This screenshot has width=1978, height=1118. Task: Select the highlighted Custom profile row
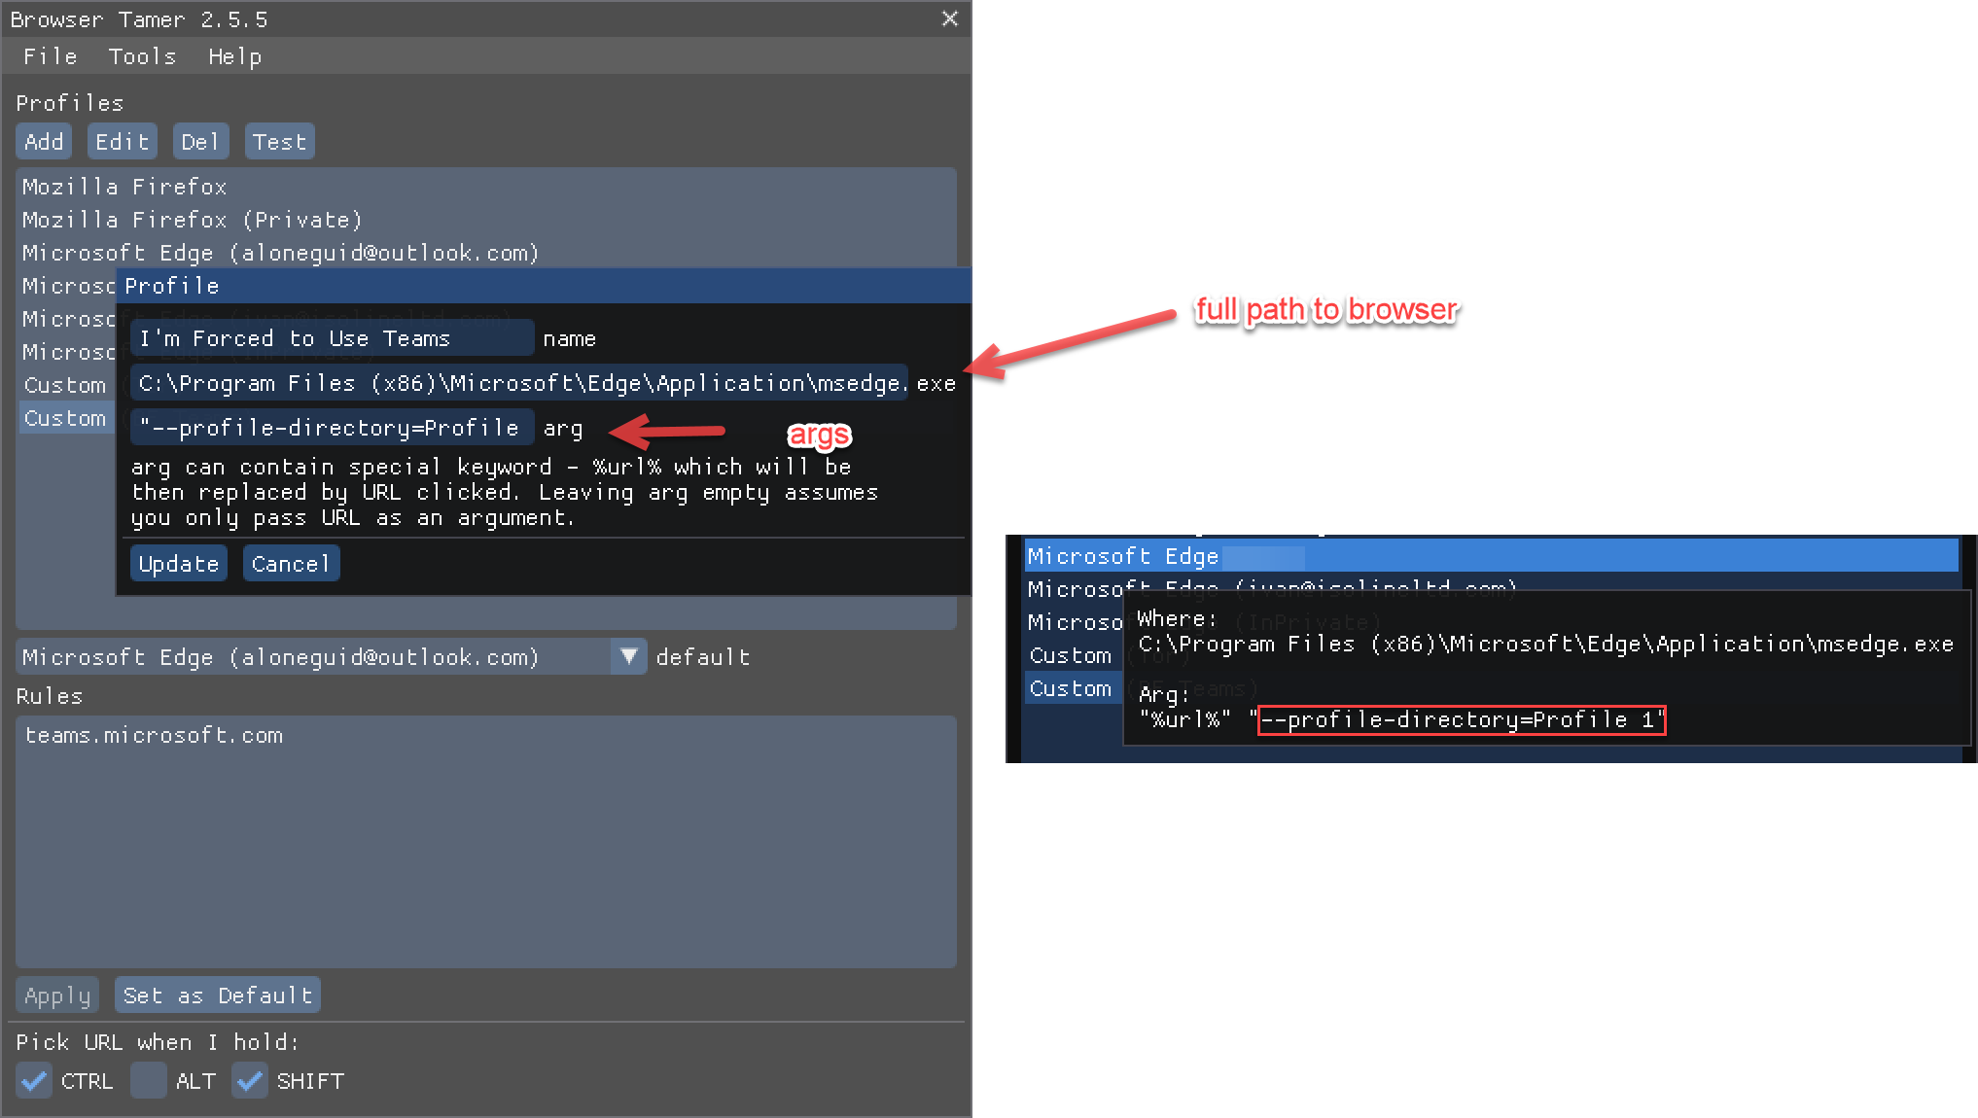point(66,418)
